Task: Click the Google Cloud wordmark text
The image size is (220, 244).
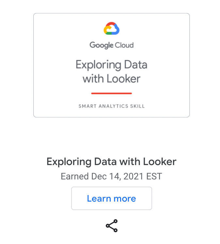Action: point(112,45)
